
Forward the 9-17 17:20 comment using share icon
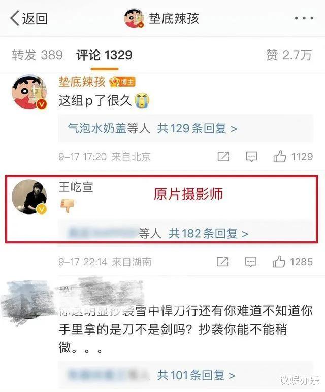[223, 157]
